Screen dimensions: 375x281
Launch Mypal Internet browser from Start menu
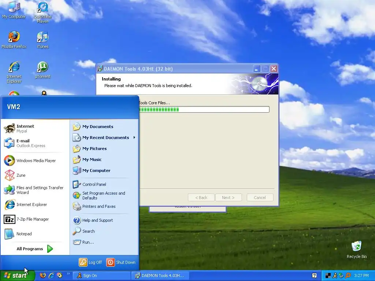pos(35,128)
